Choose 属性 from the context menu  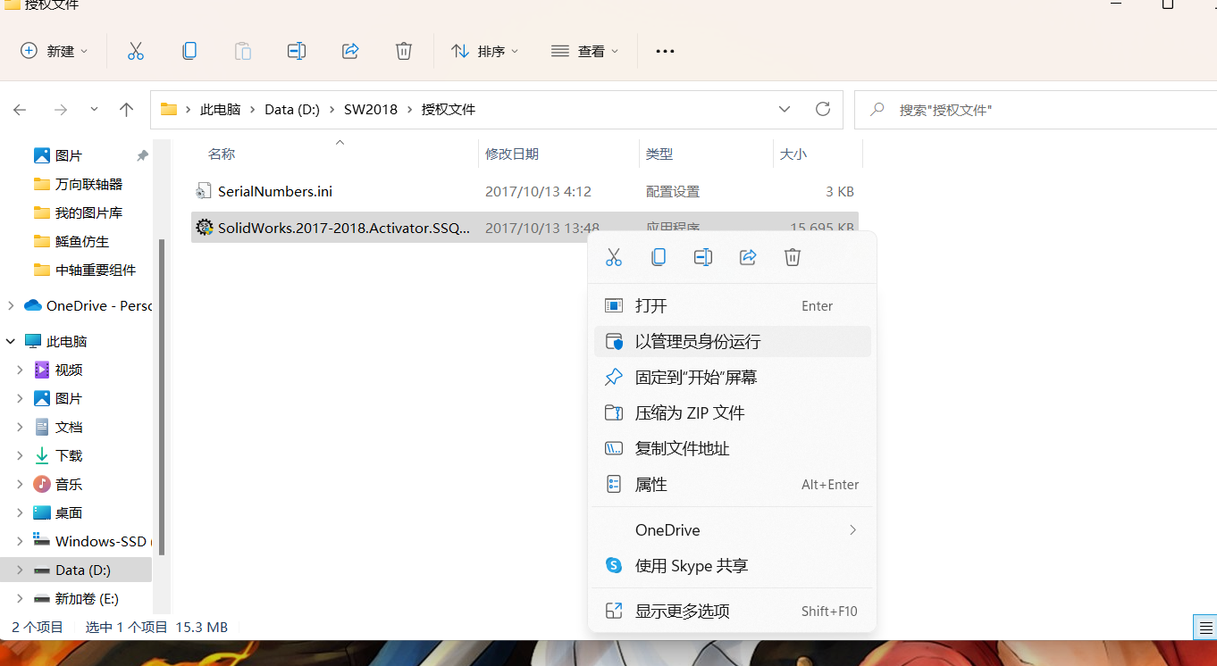point(732,485)
